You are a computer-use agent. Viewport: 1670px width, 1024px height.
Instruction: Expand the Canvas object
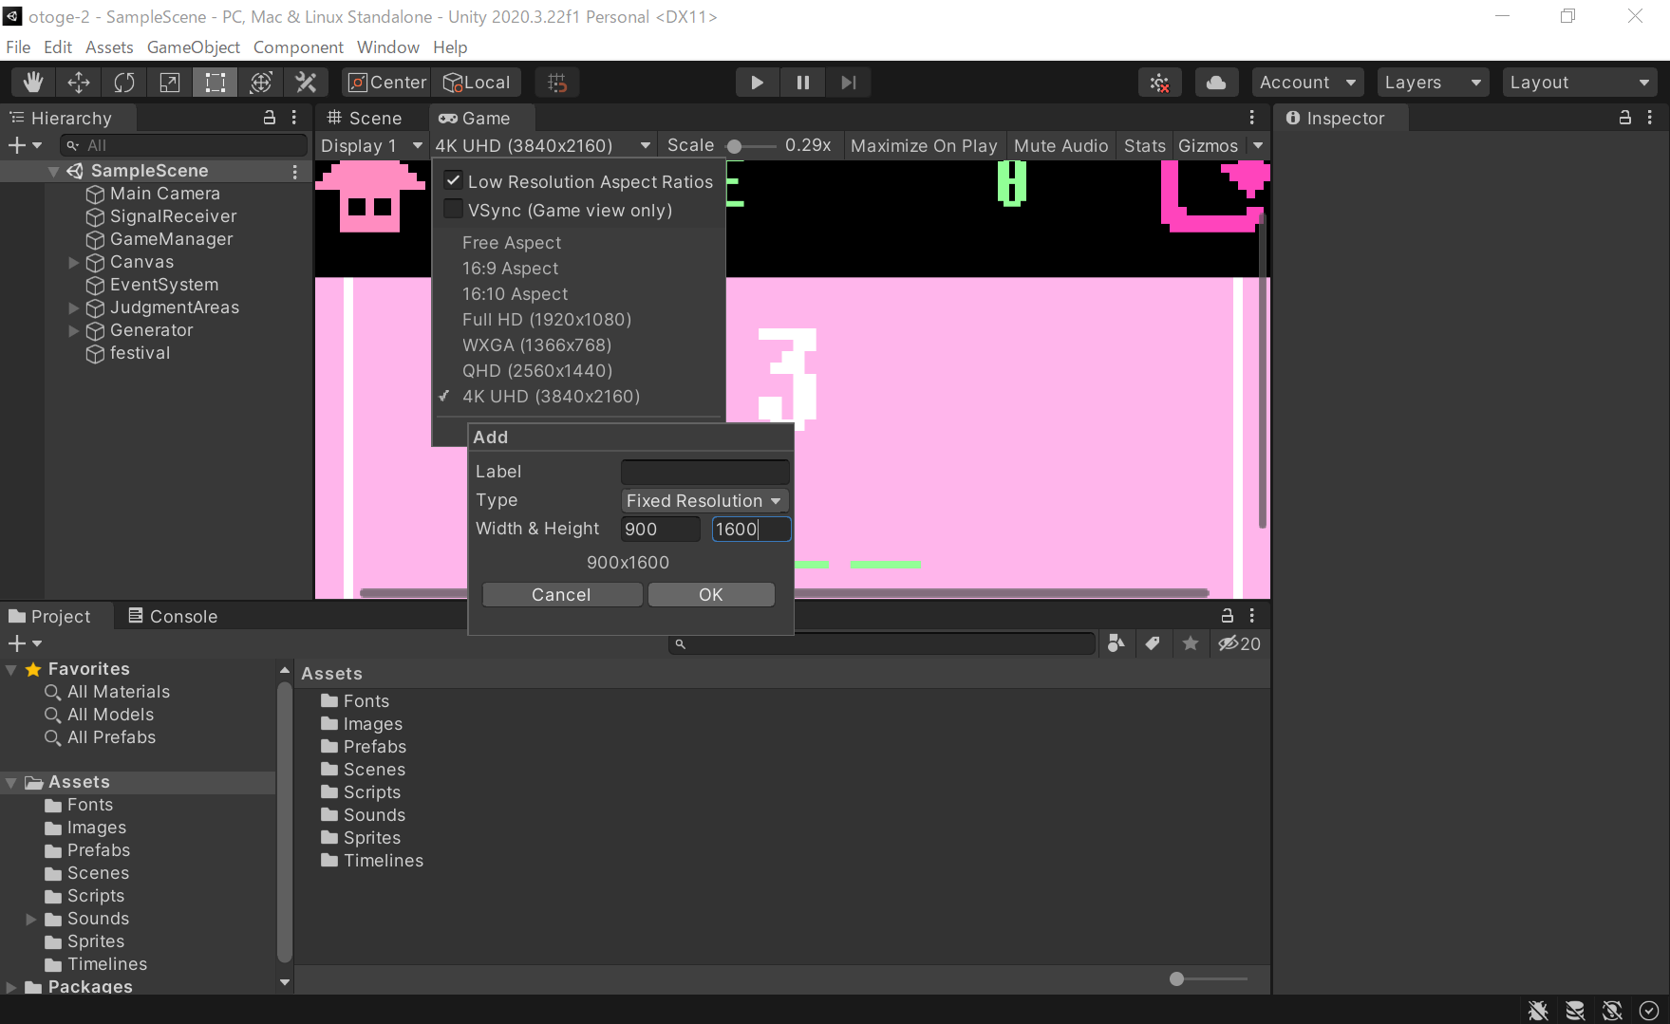click(74, 262)
